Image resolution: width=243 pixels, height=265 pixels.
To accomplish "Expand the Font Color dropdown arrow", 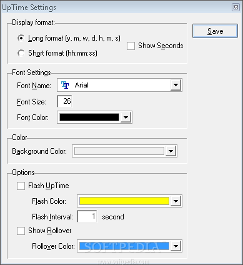I will point(126,117).
